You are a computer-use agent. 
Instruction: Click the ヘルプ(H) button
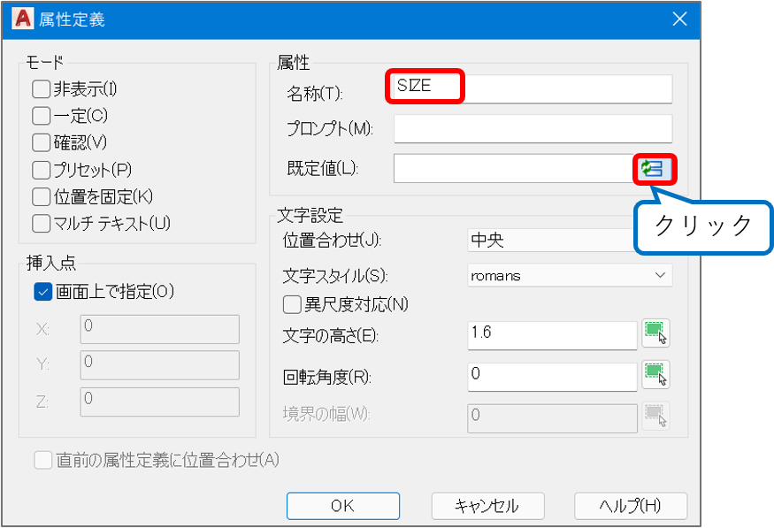pyautogui.click(x=631, y=506)
